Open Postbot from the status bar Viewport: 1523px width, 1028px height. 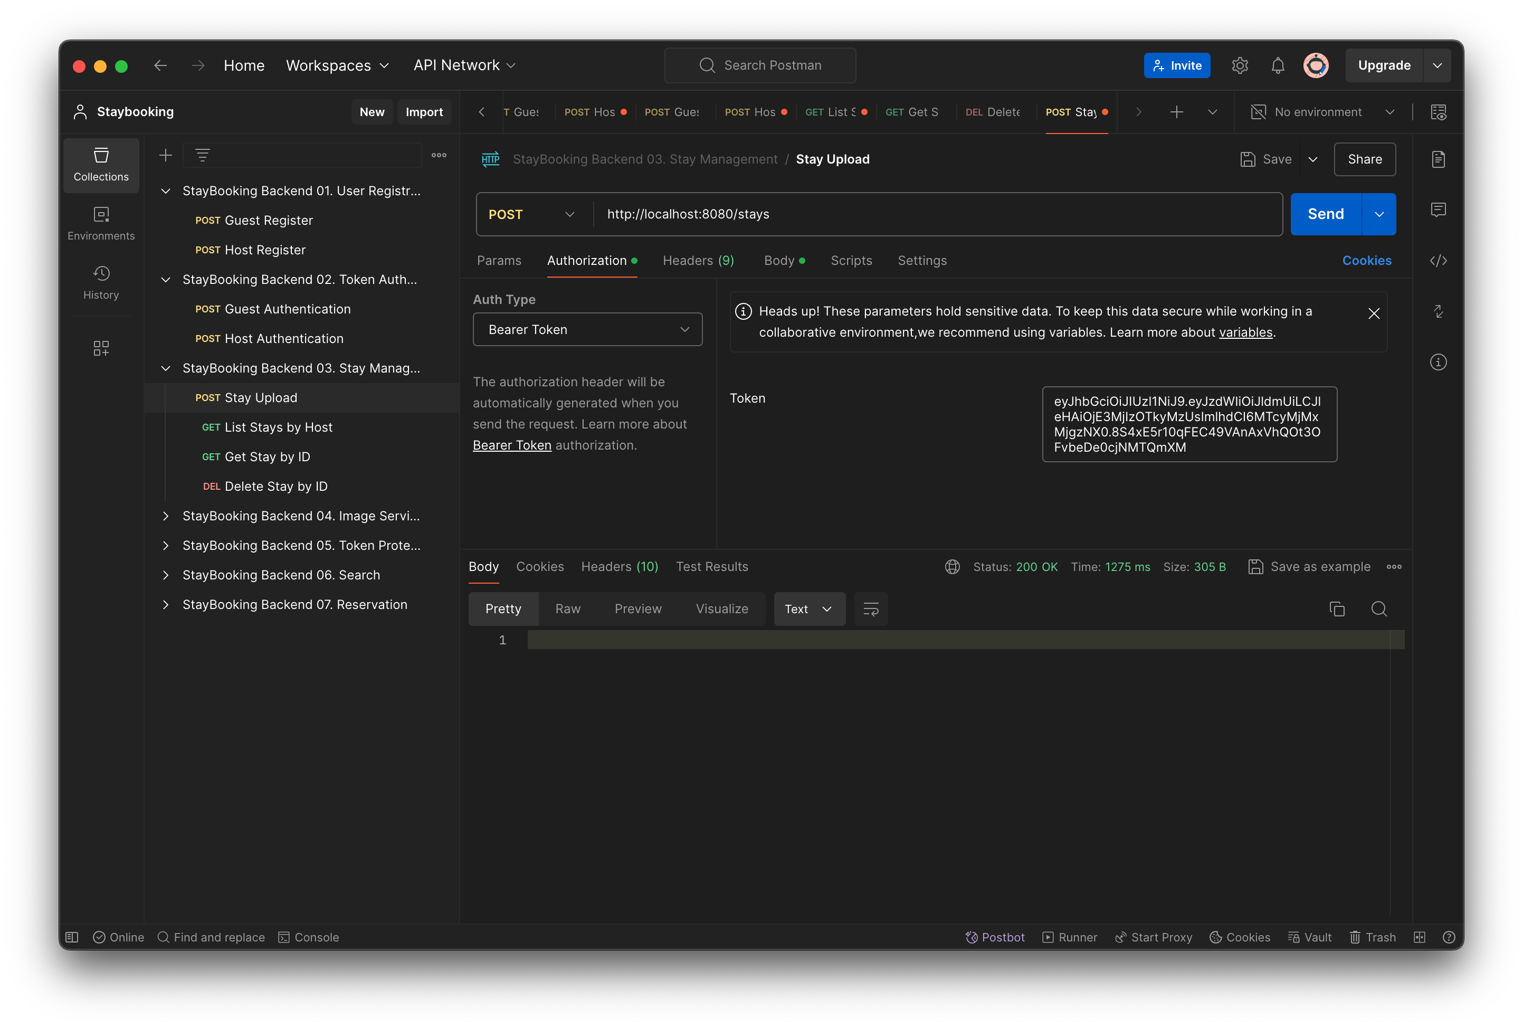click(995, 937)
